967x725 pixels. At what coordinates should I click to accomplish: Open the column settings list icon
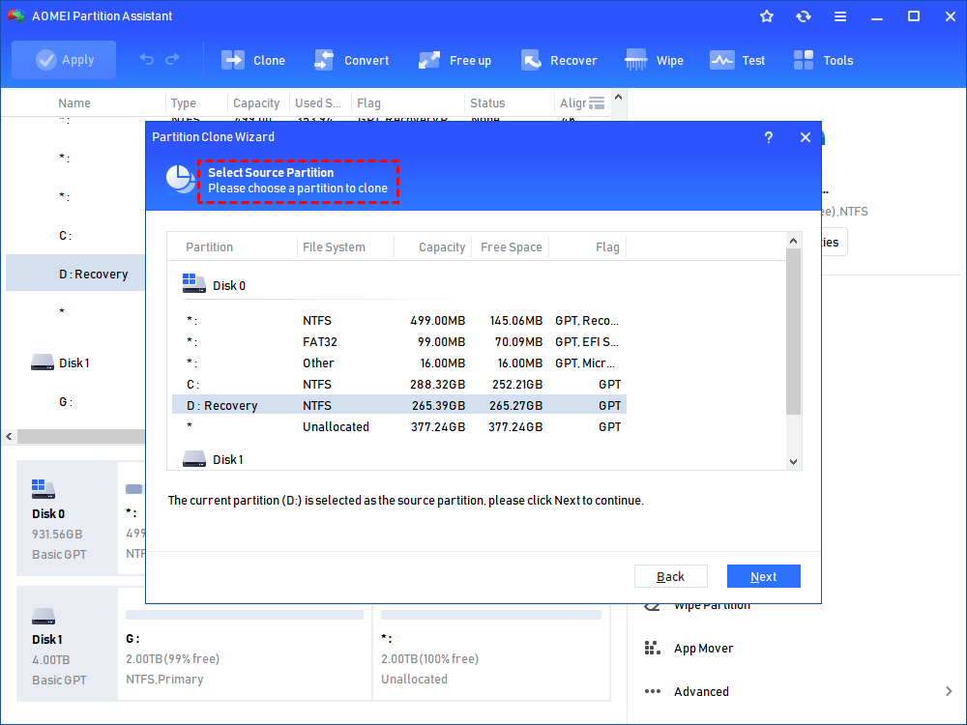click(x=597, y=103)
